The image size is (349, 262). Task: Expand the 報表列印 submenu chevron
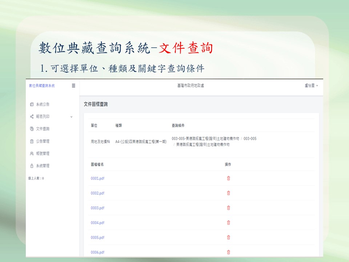71,117
